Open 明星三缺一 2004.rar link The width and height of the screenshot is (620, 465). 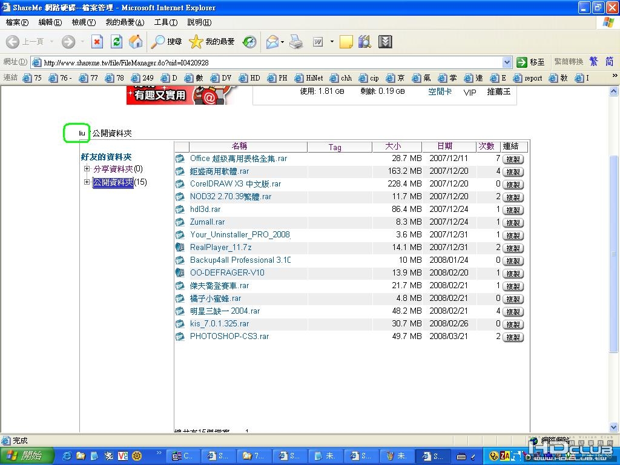coord(225,311)
